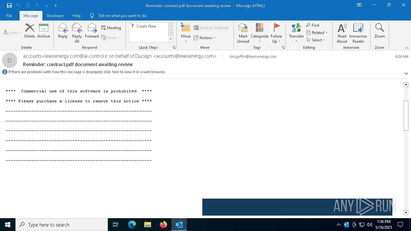Open the Zoom dialog
The image size is (411, 231).
pyautogui.click(x=380, y=31)
